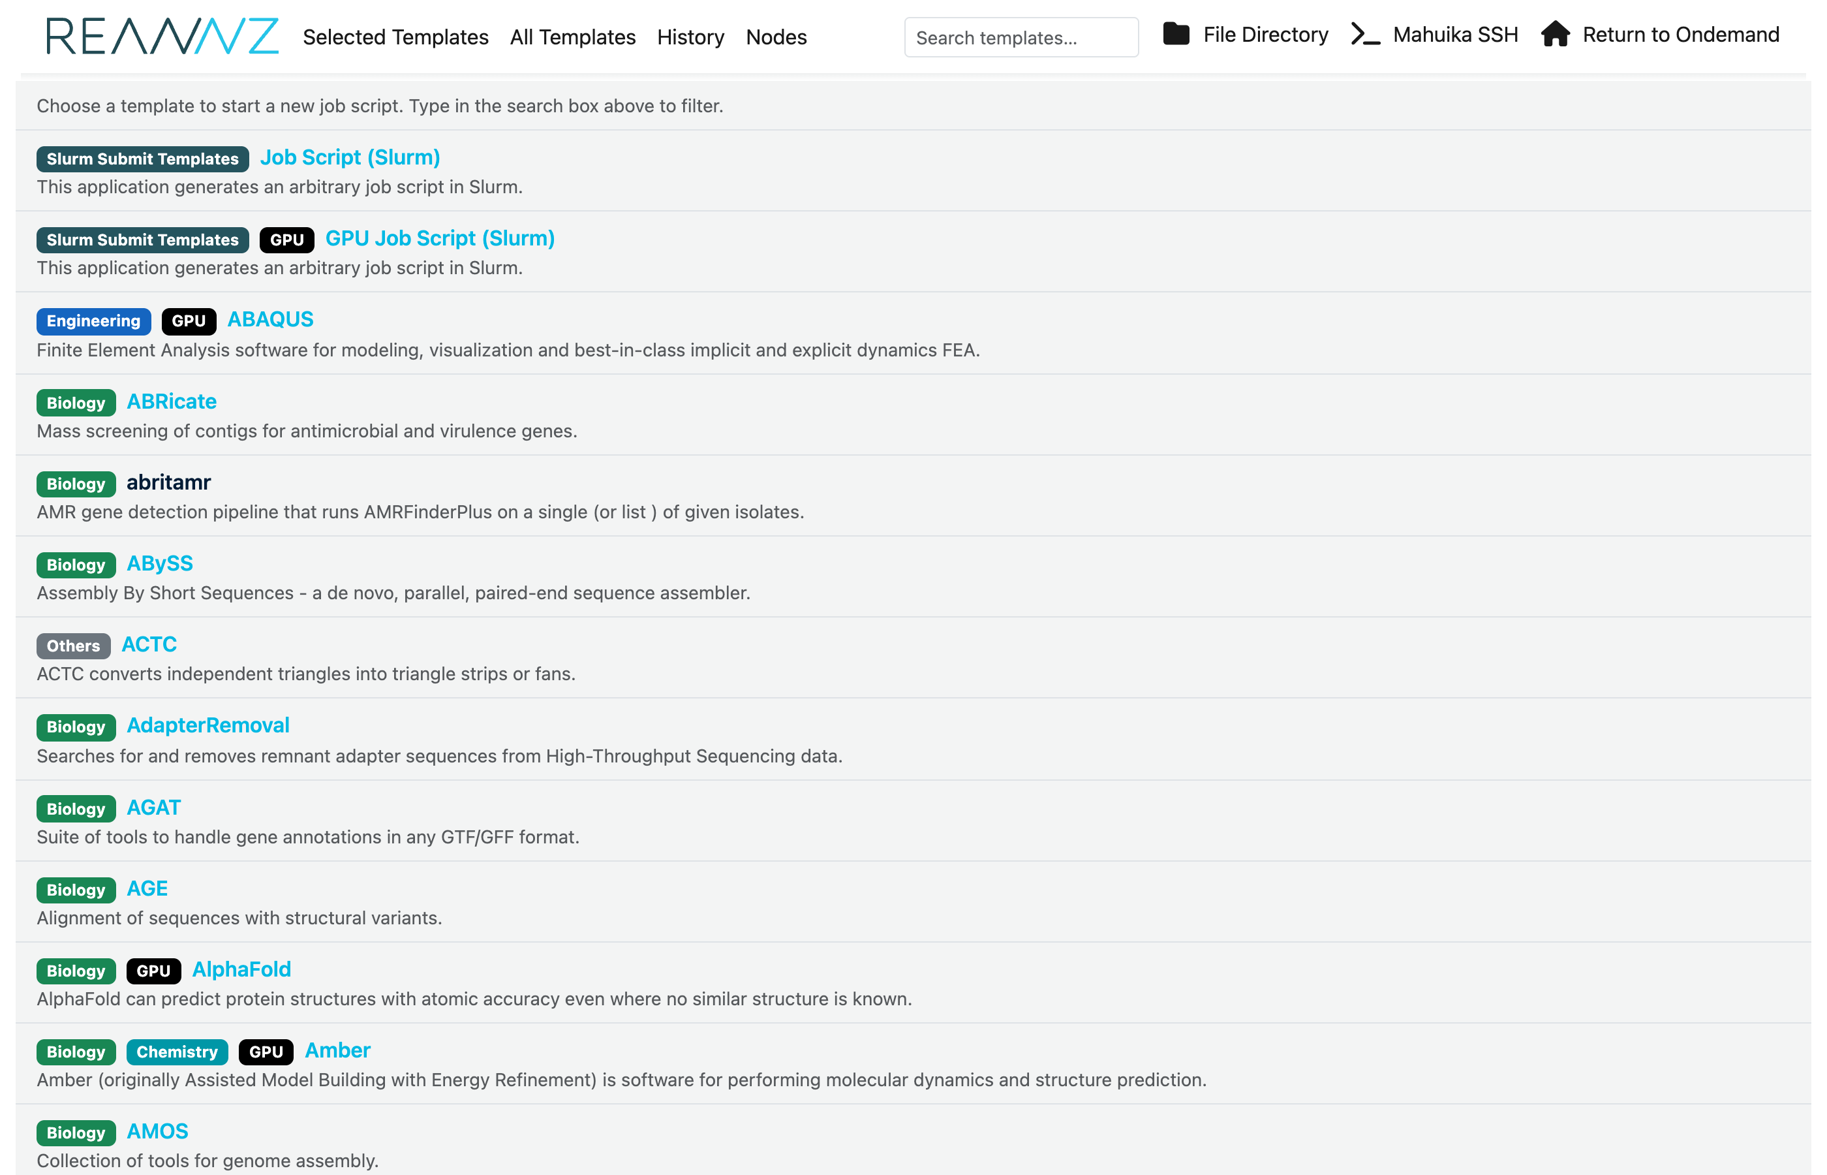1827x1175 pixels.
Task: Click the GPU badge on Amber row
Action: tap(266, 1052)
